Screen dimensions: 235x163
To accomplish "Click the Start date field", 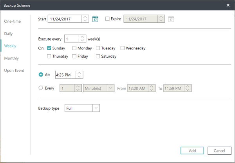I will coord(65,19).
